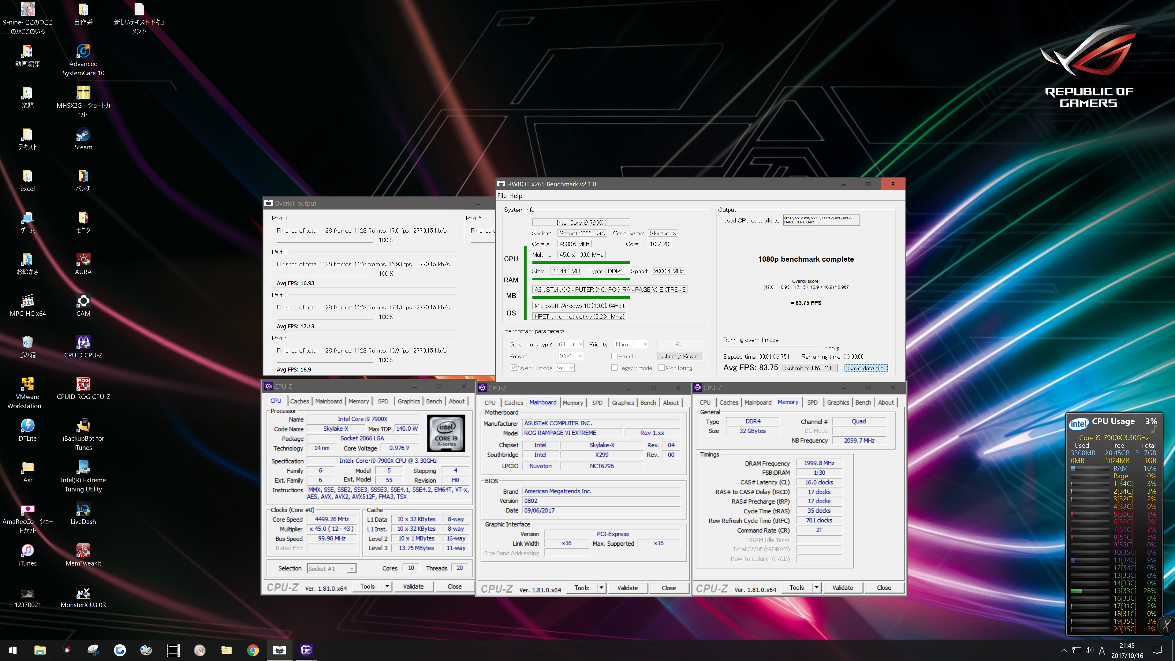Open the Overkill 5x multiplier dropdown
The image size is (1175, 661).
(x=565, y=368)
